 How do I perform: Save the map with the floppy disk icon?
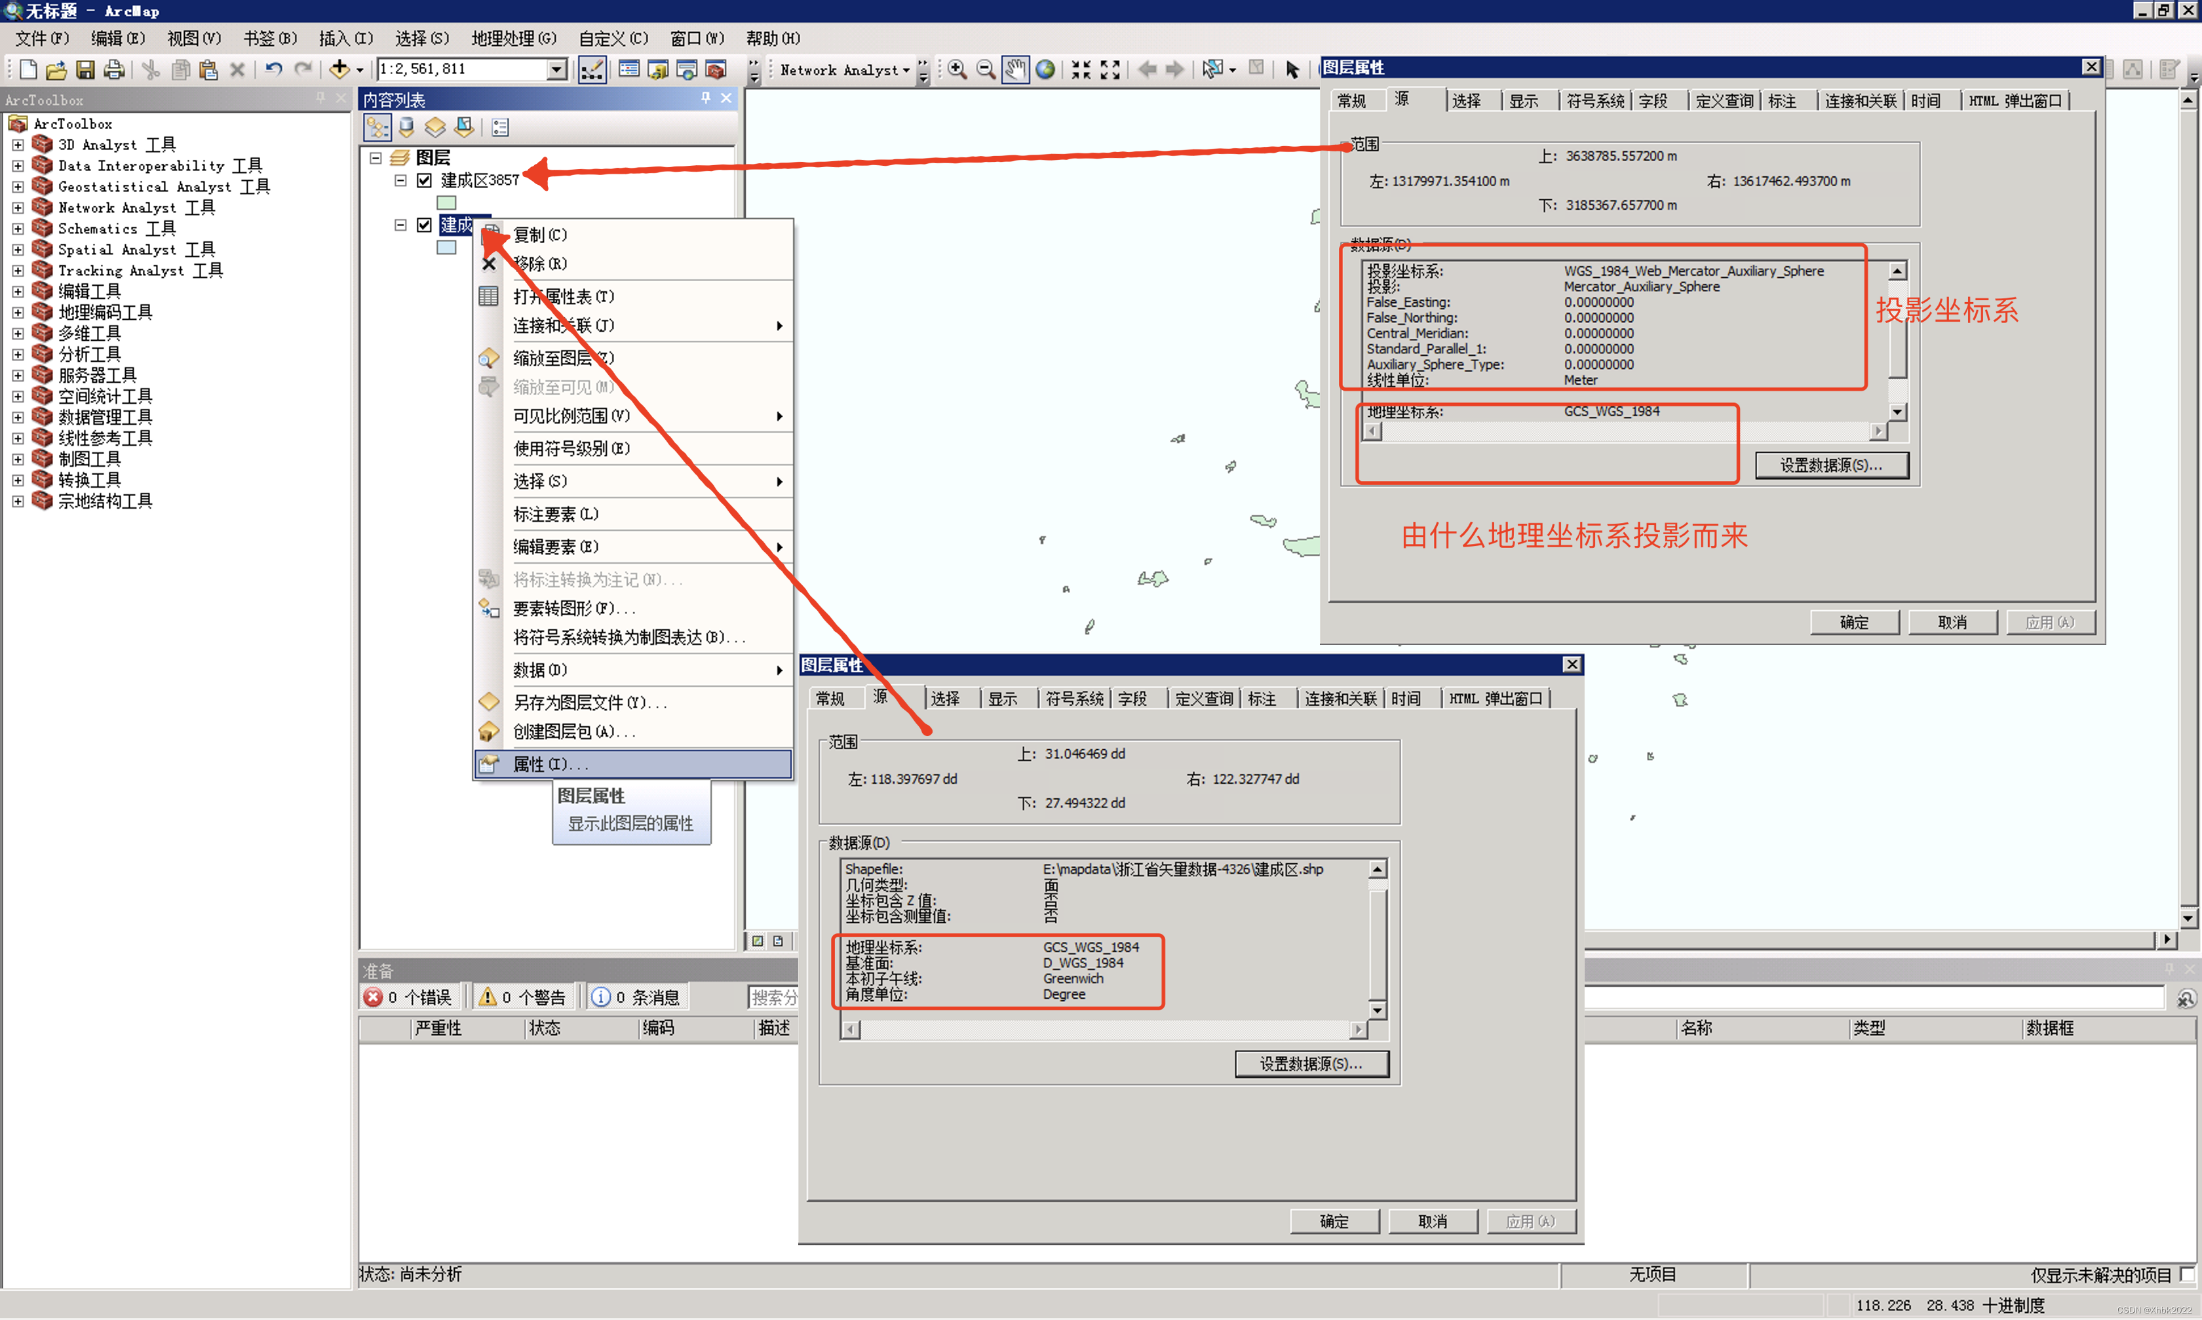coord(85,69)
